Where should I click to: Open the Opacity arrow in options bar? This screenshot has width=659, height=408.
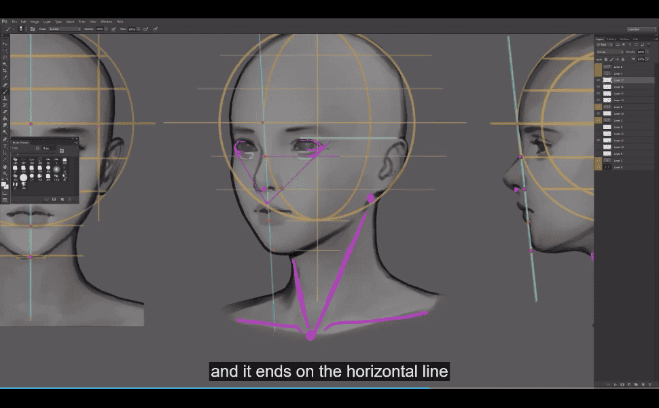click(x=107, y=29)
